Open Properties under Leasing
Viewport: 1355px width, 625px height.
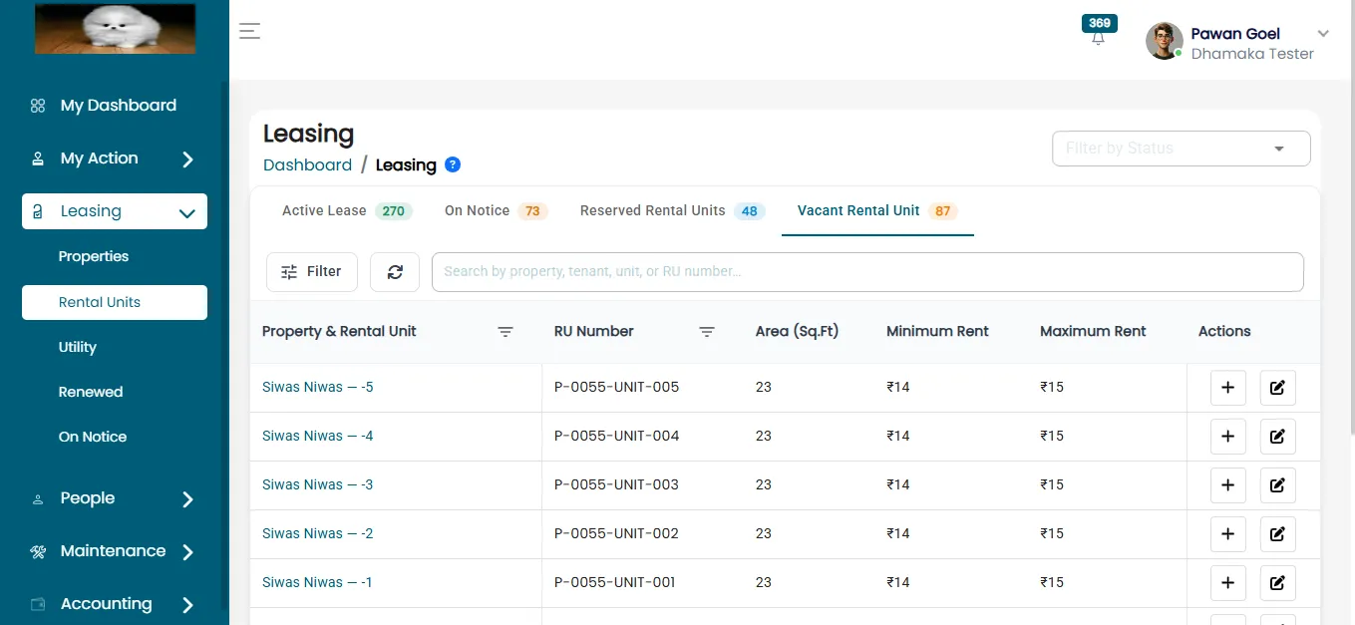94,256
